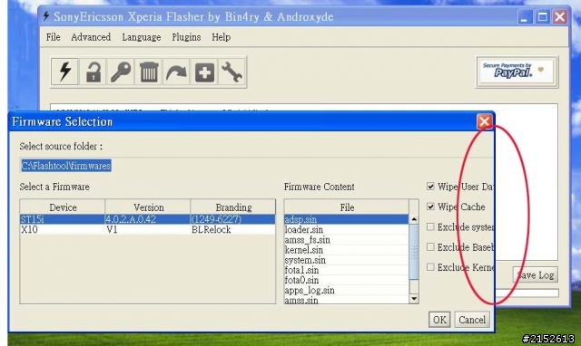Maximize the Xperia Flasher window
Viewport: 581px width, 346px height.
coord(543,17)
